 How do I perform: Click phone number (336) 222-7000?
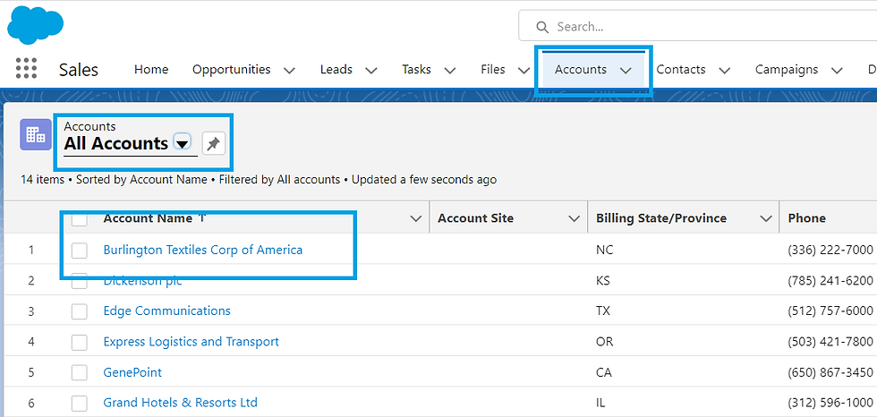830,250
